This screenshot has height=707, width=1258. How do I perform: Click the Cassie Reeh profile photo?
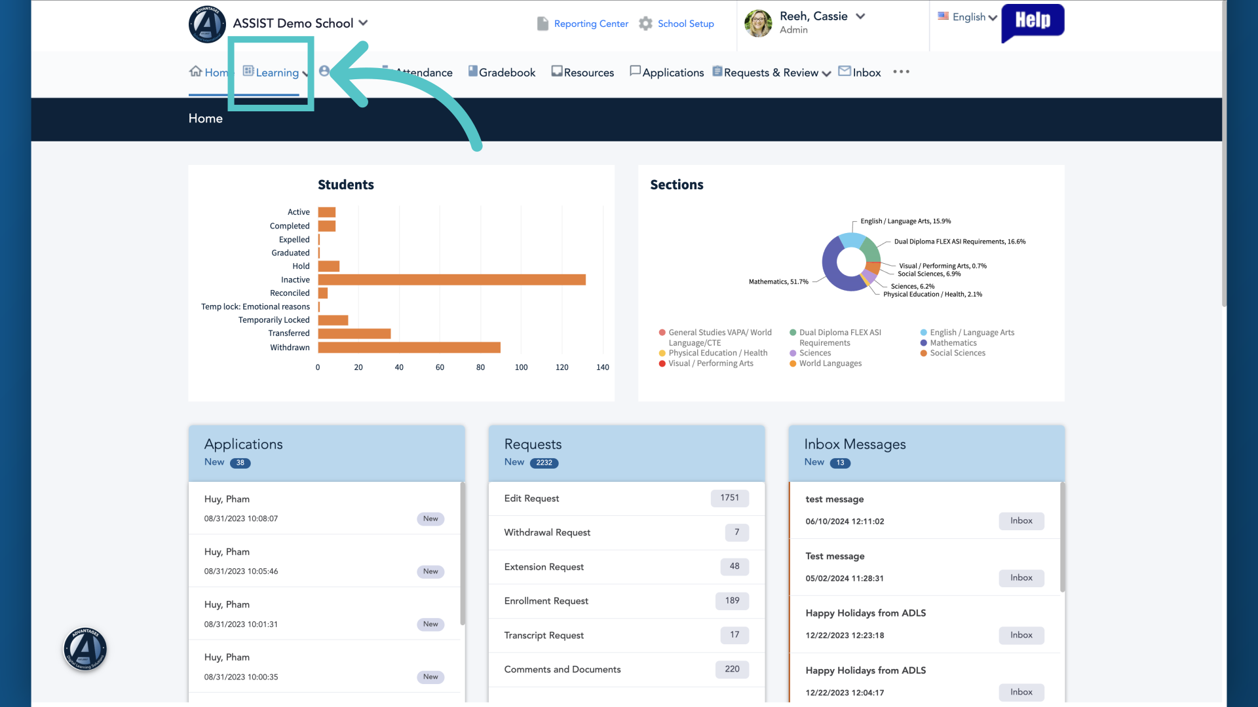tap(758, 24)
